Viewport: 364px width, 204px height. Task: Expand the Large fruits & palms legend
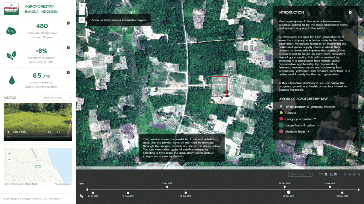tap(318, 125)
